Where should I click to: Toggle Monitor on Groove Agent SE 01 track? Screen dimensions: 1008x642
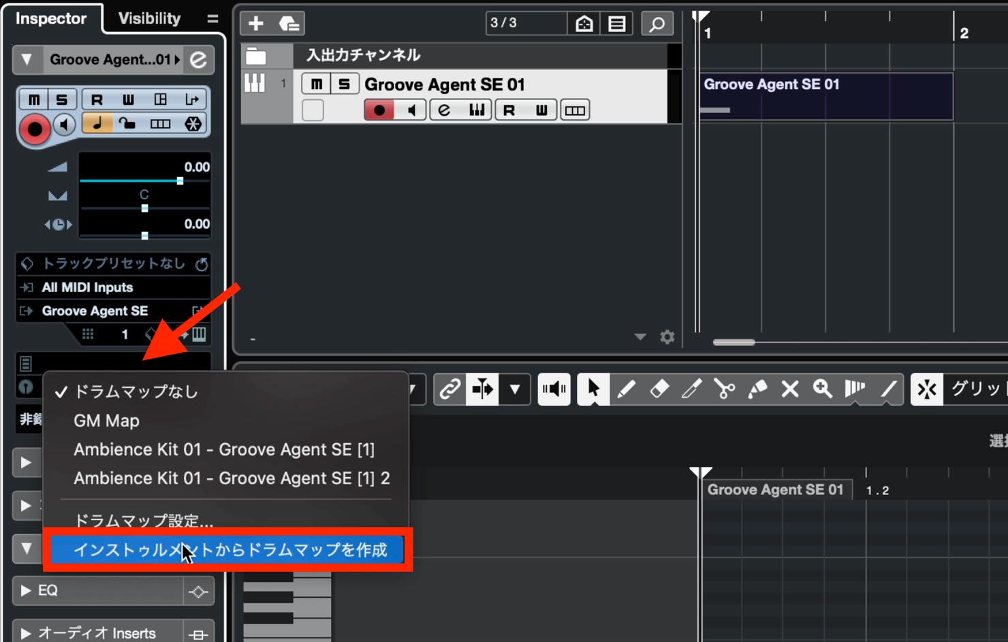411,110
